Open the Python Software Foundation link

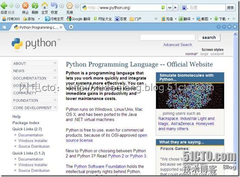[100, 166]
